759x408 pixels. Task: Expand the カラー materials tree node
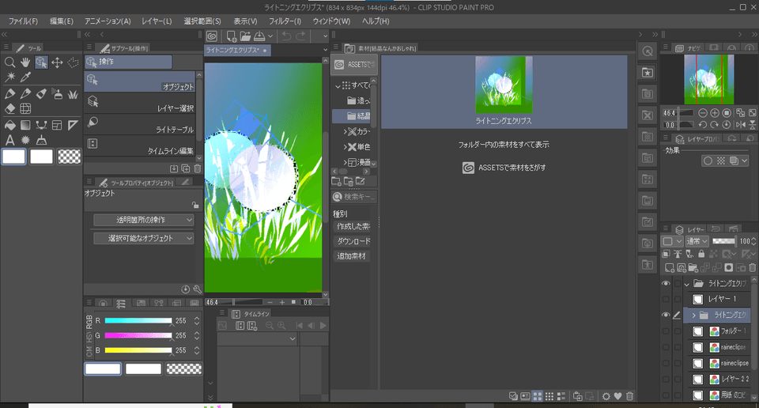click(346, 131)
